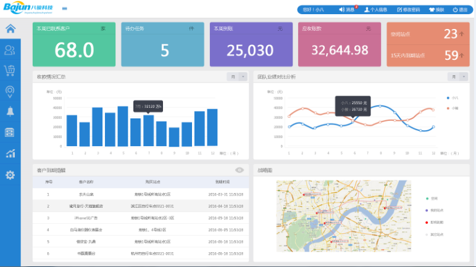Collapse the sidebar using the top menu toggle
Screen dimensions: 476x267
coord(65,10)
